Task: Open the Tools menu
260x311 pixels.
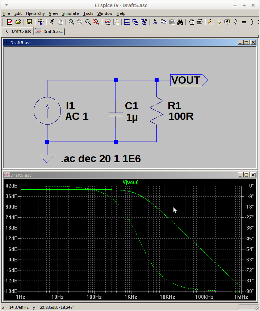Action: pyautogui.click(x=88, y=13)
